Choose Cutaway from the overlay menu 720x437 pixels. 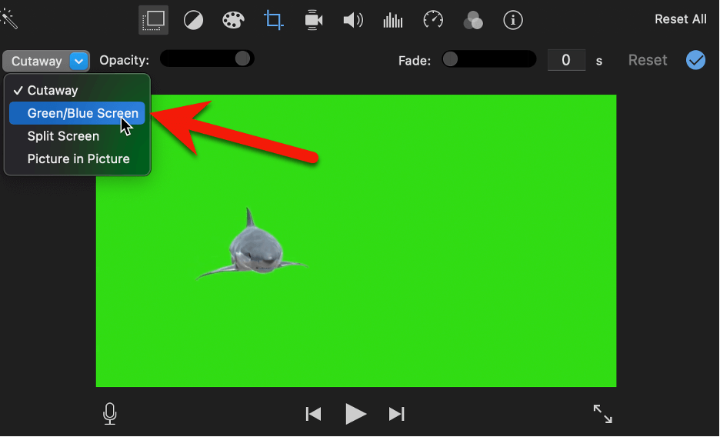pyautogui.click(x=77, y=91)
